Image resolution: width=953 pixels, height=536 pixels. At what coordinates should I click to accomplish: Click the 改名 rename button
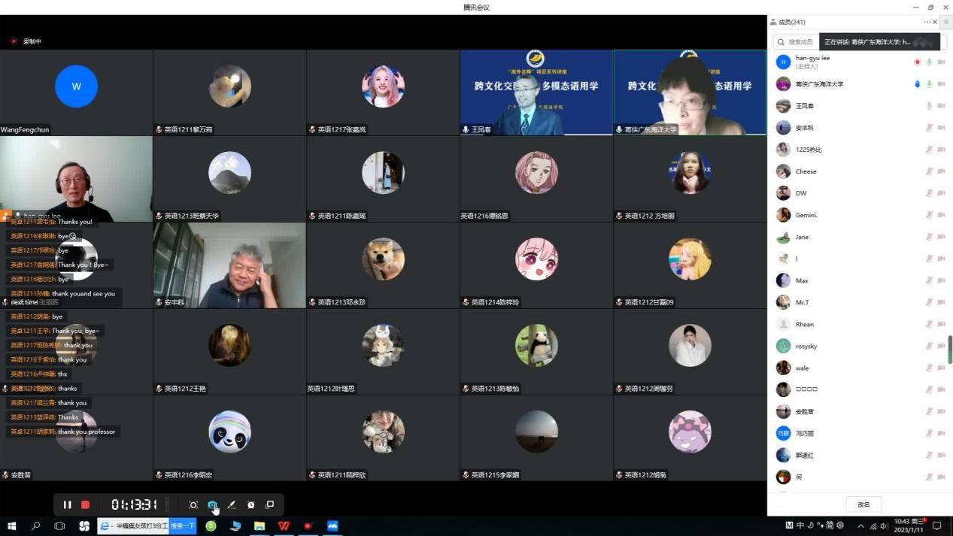click(x=863, y=504)
